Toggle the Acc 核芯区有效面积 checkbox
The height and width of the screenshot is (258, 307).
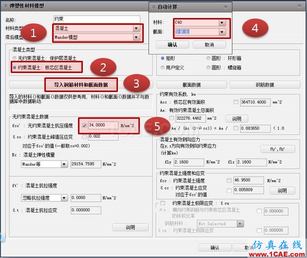[x=236, y=102]
